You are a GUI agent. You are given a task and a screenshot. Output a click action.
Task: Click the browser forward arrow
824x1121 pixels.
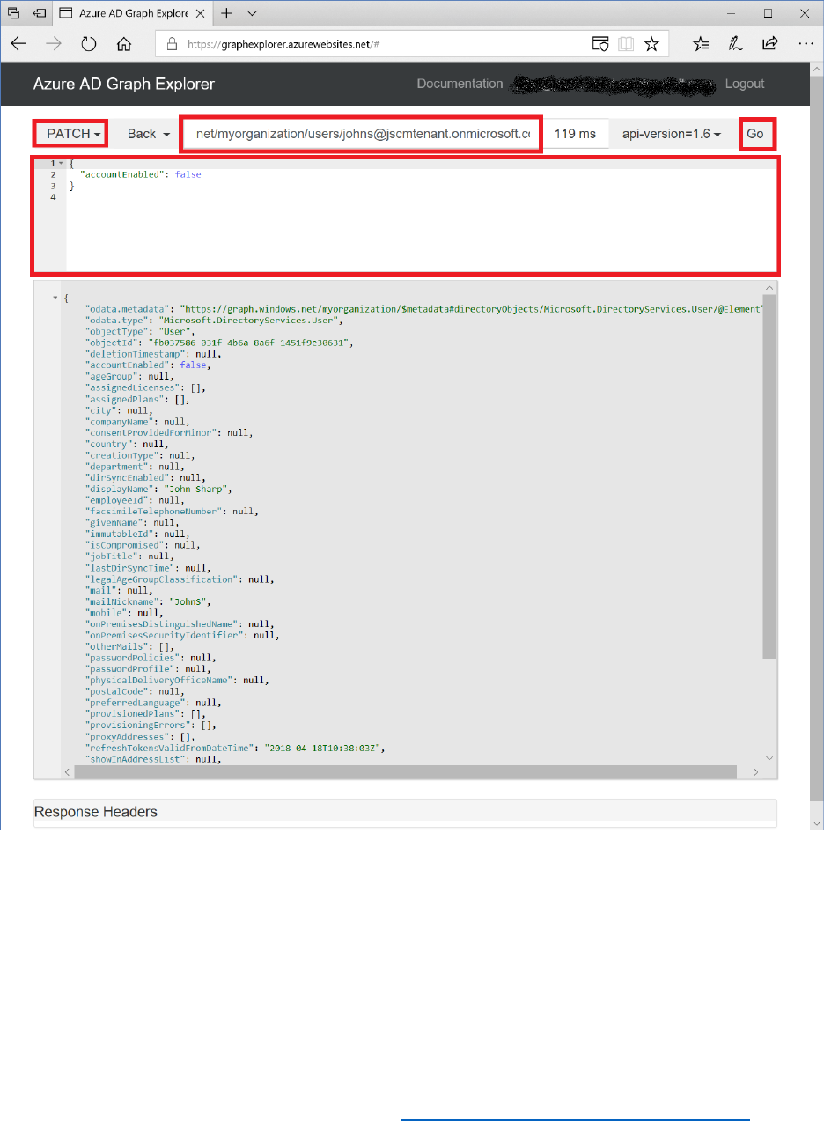(54, 43)
